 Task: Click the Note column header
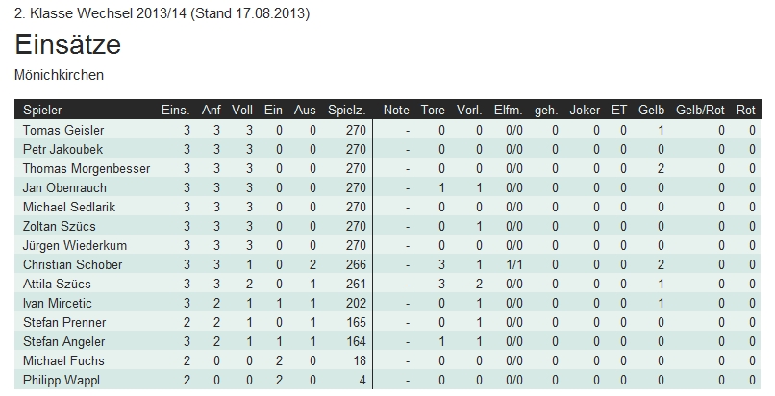point(396,111)
